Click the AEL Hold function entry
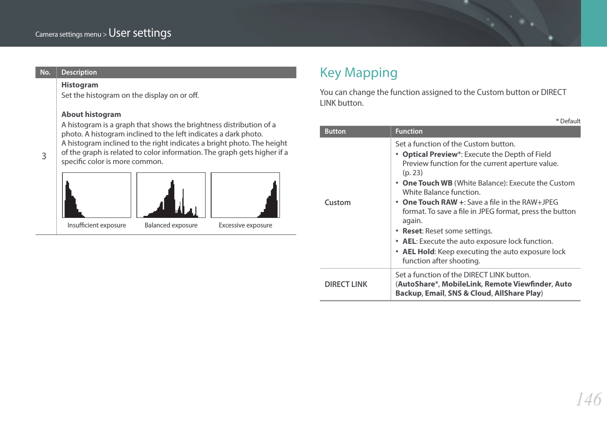The height and width of the screenshot is (425, 607). pos(419,252)
